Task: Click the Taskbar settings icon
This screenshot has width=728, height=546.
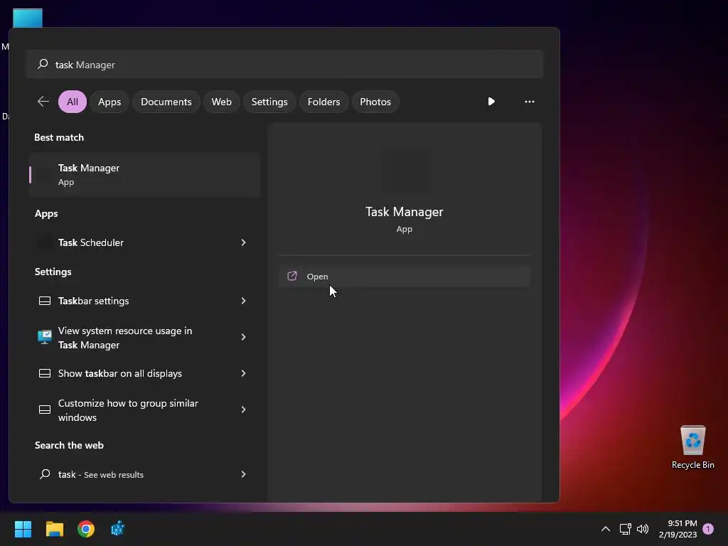Action: point(45,301)
